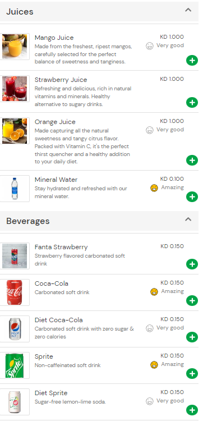This screenshot has height=421, width=203.
Task: Open the Sprite can image
Action: (15, 365)
